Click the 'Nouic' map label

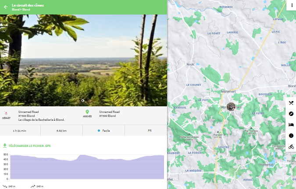click(190, 64)
